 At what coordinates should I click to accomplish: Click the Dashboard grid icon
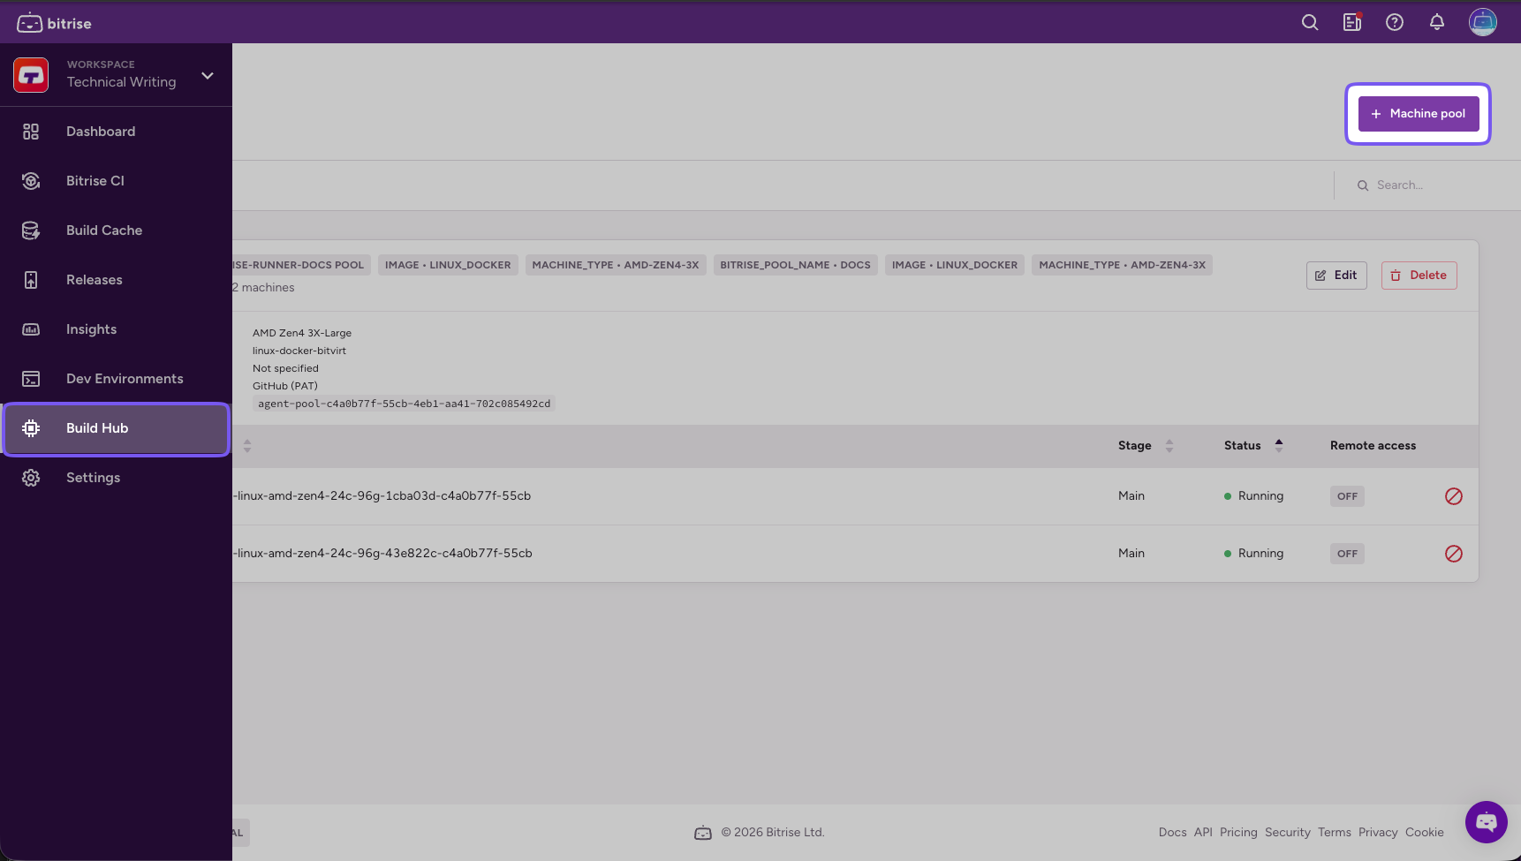click(x=31, y=132)
